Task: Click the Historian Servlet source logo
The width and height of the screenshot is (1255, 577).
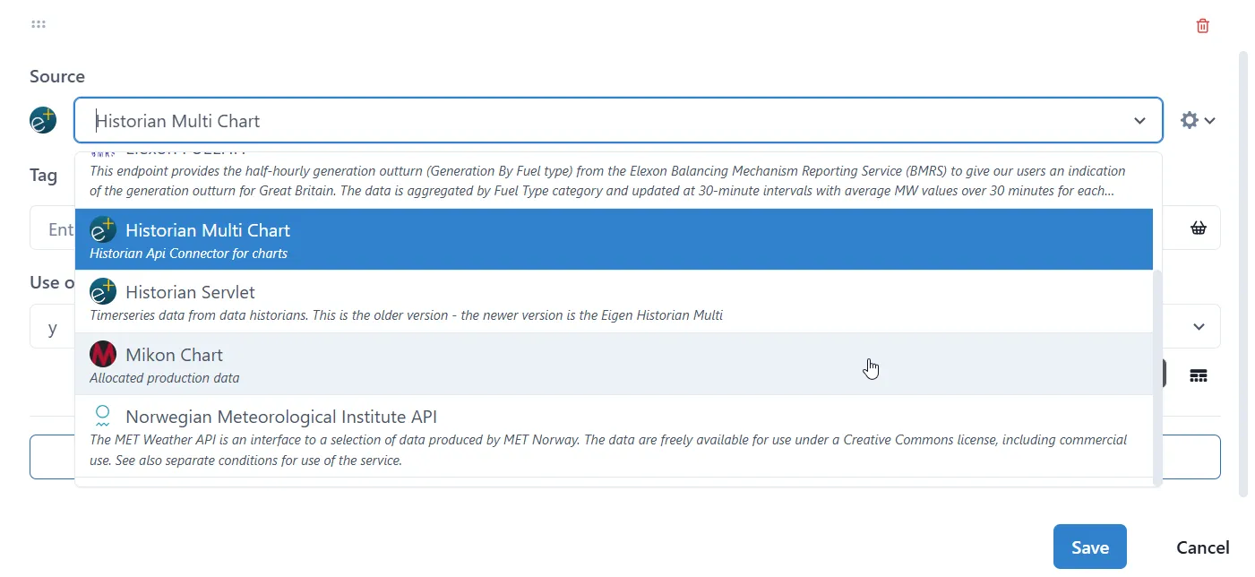Action: [101, 291]
